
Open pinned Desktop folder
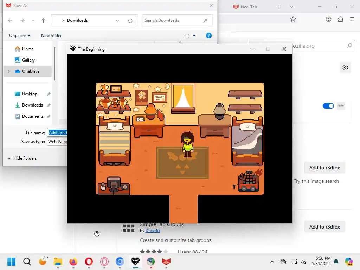tap(30, 94)
